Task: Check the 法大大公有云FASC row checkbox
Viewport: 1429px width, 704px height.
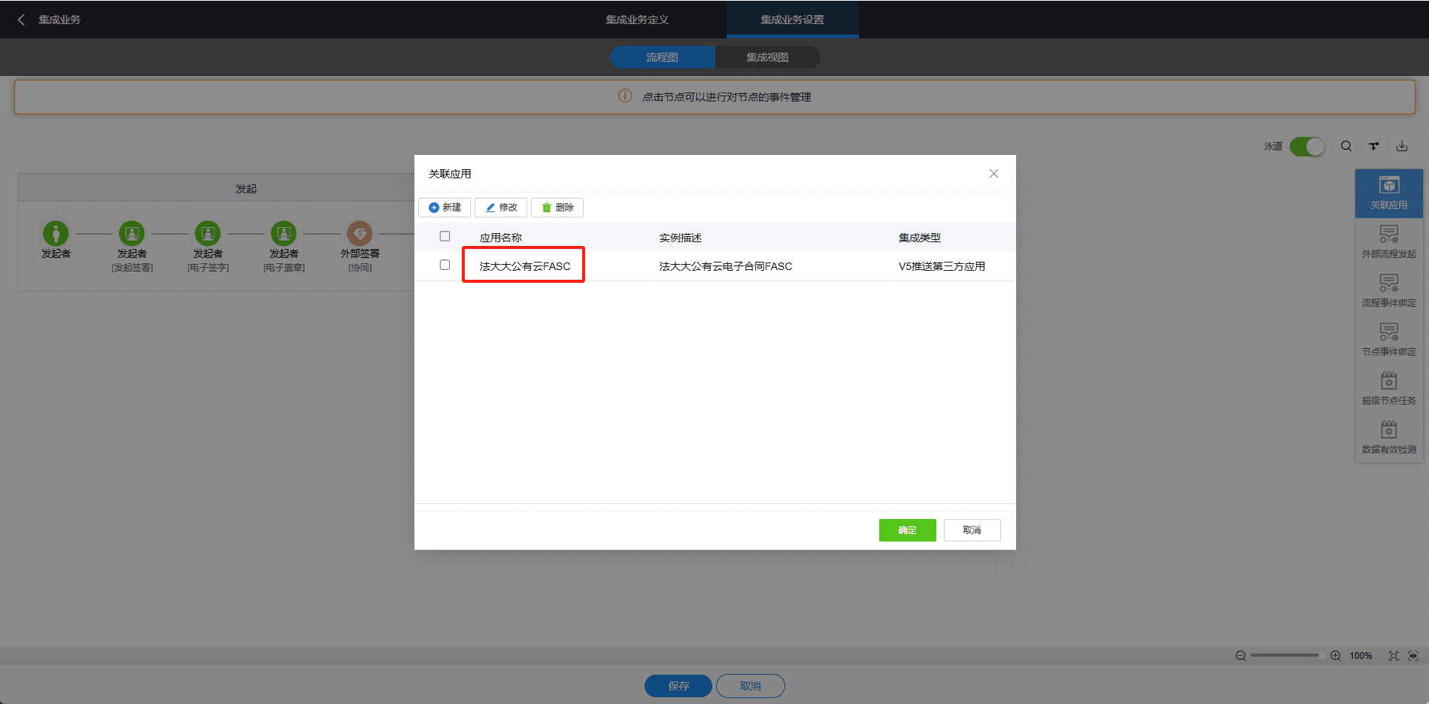Action: point(444,265)
